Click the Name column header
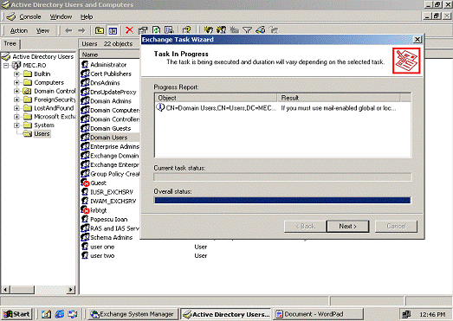 (109, 55)
